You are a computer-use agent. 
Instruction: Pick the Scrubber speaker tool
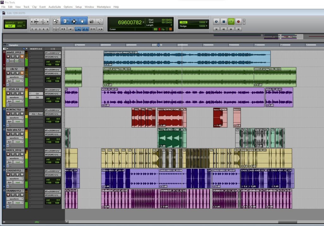pyautogui.click(x=91, y=21)
